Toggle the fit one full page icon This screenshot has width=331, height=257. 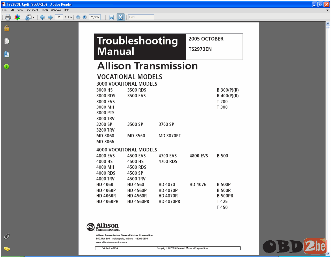point(120,17)
